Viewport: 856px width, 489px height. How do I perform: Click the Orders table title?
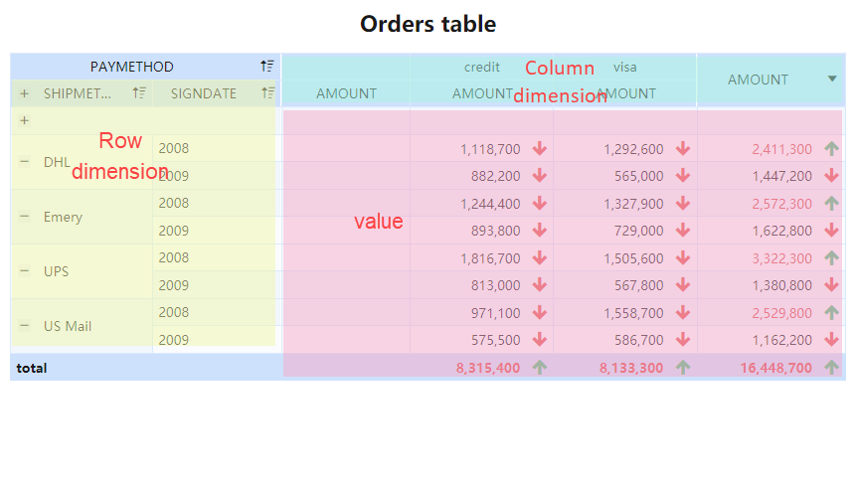click(428, 24)
